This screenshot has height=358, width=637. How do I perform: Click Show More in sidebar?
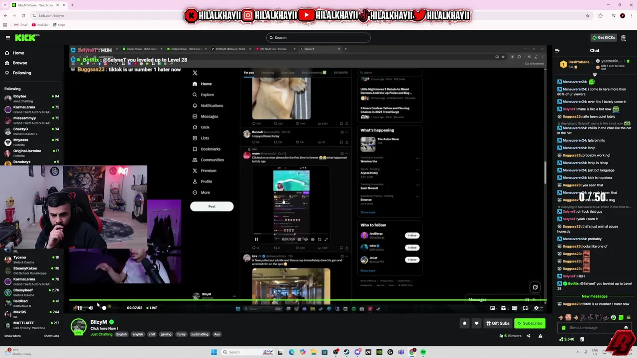(12, 336)
